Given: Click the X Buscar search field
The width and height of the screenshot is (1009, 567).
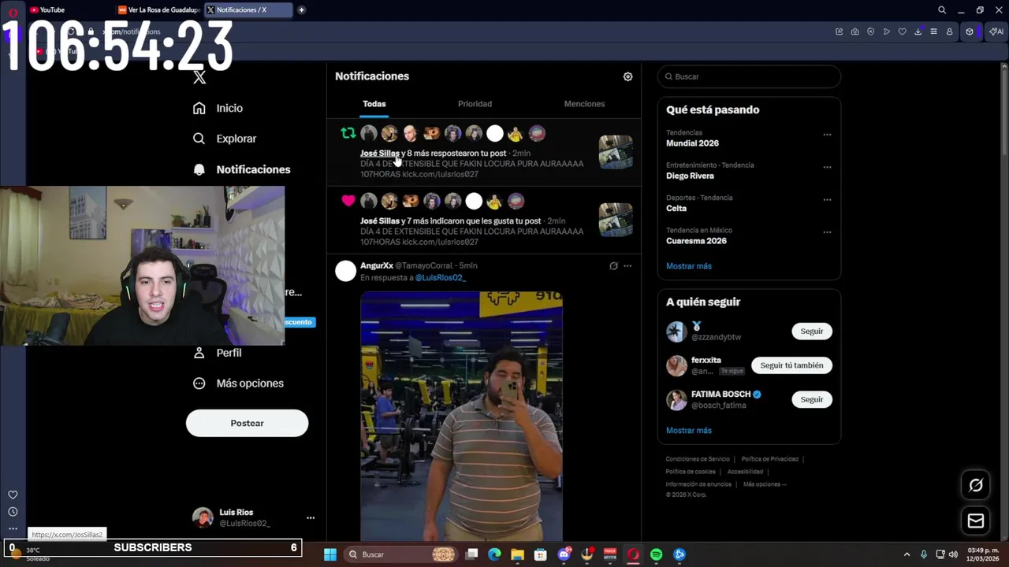Looking at the screenshot, I should click(x=749, y=76).
